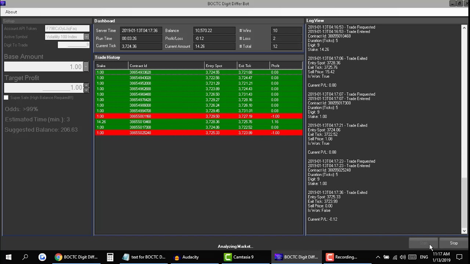
Task: Select losing trade row 38655025248
Action: pos(199,133)
